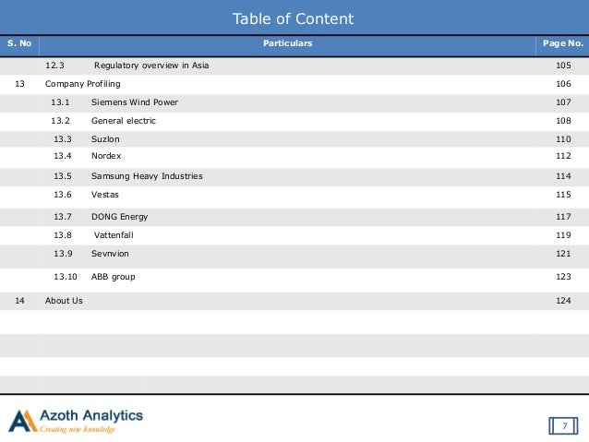Click the Nordex entry
Screen dimensions: 589x442
[x=294, y=157]
